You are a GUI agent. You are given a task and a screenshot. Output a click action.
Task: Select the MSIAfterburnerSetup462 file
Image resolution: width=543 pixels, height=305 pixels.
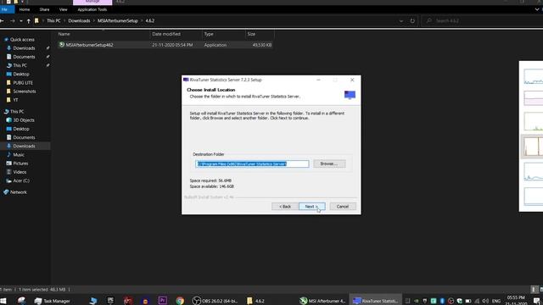(165, 45)
